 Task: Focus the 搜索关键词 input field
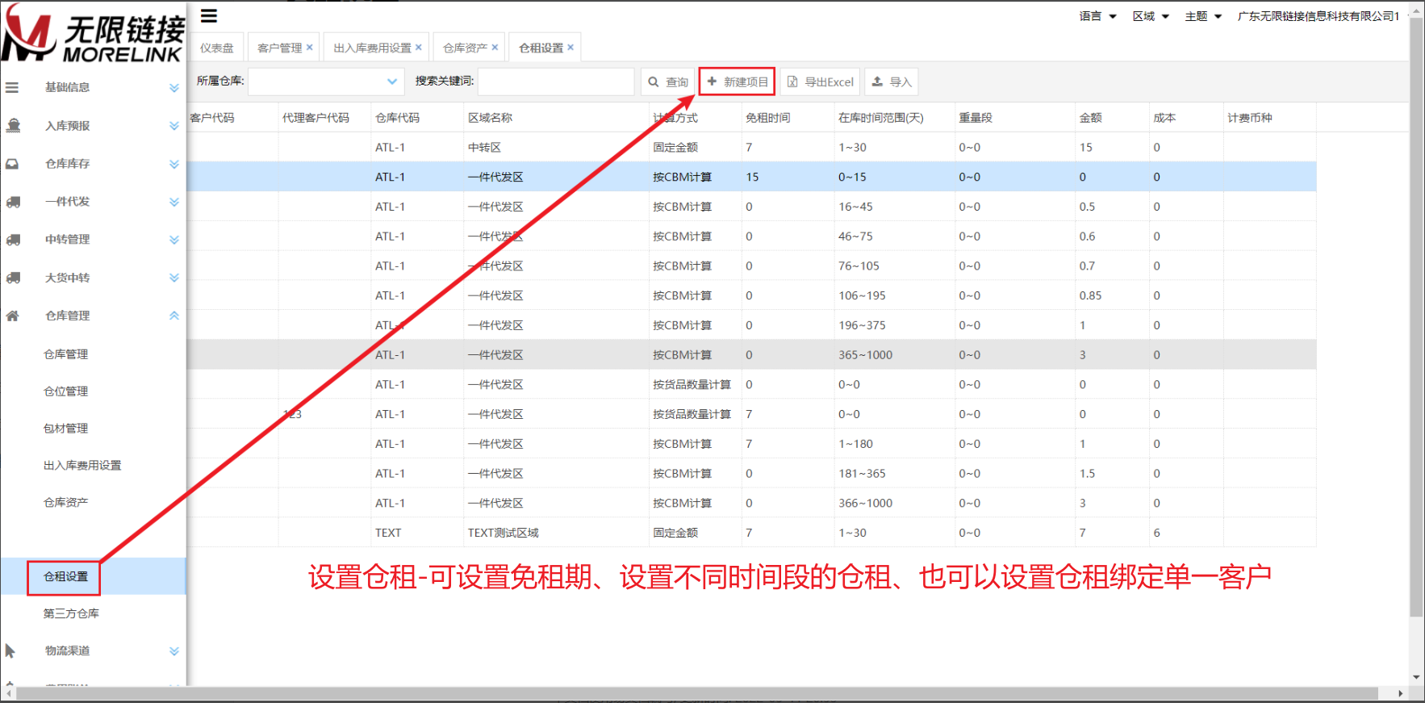556,82
